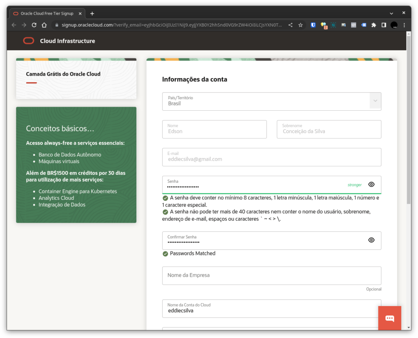Click 'Container Engine para Kubernetes' item
Screen dimensions: 418x338
coord(78,191)
